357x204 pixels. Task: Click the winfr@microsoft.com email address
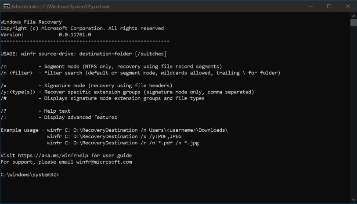pyautogui.click(x=104, y=162)
